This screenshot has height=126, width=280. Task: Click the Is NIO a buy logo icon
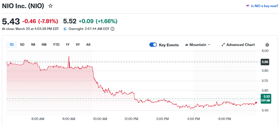[247, 6]
